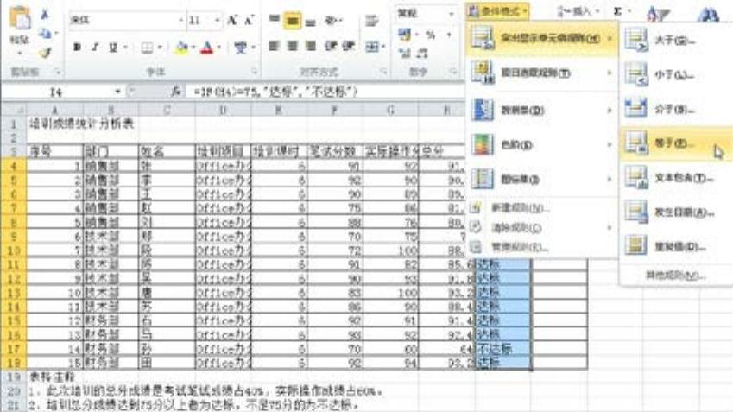Click the Format Painter brush icon
The width and height of the screenshot is (733, 412).
(46, 53)
